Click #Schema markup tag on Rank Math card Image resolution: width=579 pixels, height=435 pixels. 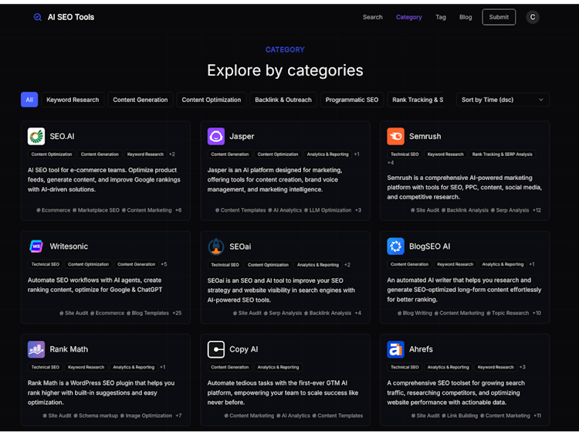click(x=96, y=416)
